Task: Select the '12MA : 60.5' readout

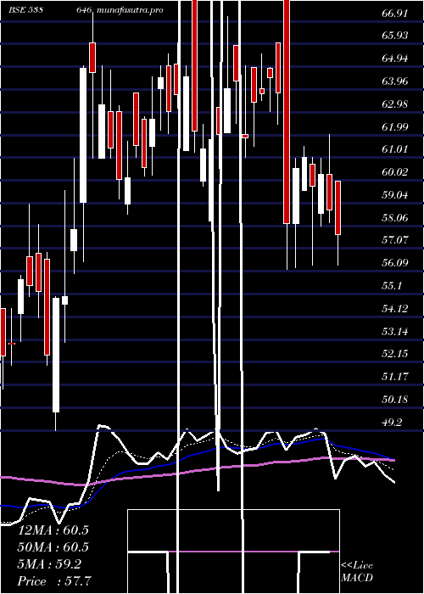Action: (53, 530)
